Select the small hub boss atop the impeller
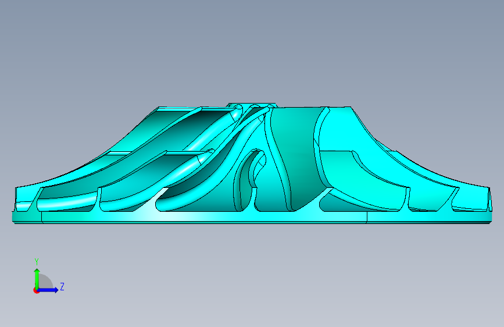Viewport: 504px width, 327px height. [252, 105]
